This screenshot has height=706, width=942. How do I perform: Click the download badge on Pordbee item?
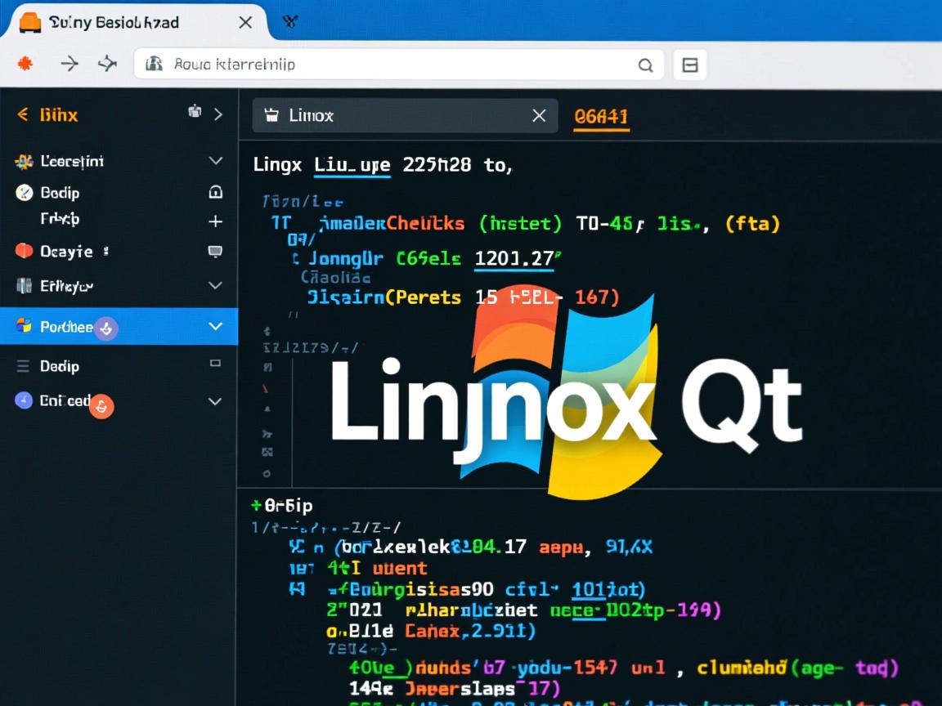tap(106, 328)
